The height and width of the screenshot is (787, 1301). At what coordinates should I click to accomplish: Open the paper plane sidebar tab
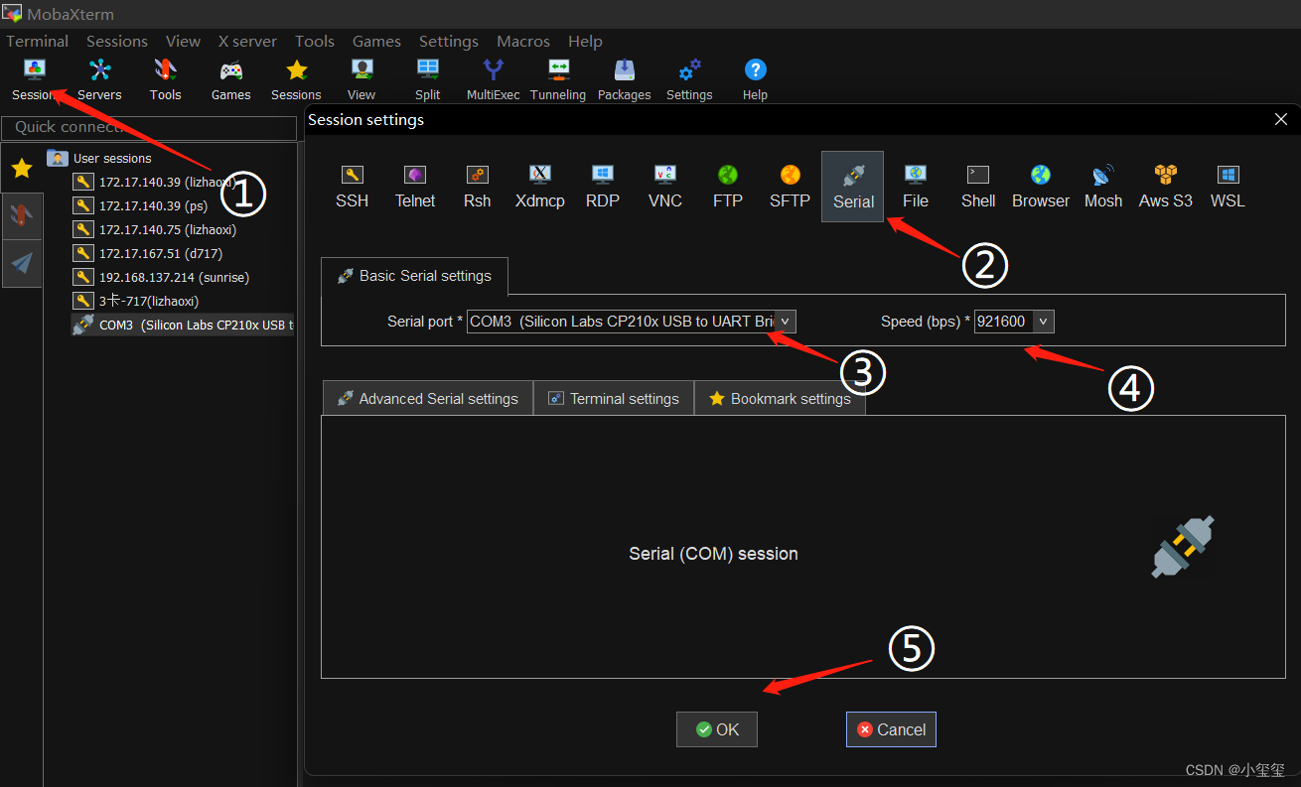(x=22, y=263)
